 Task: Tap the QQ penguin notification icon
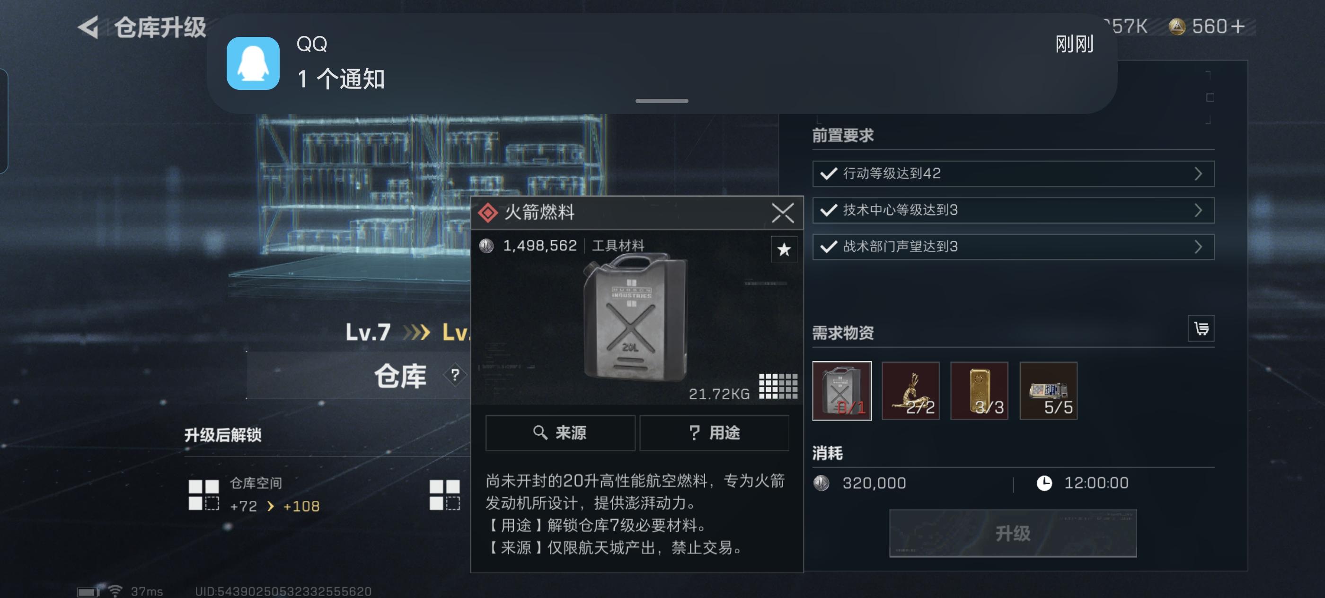[253, 63]
